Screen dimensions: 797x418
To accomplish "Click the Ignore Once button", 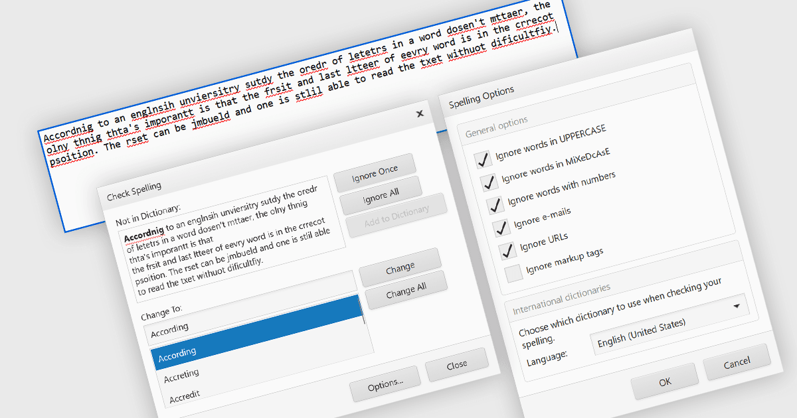I will pyautogui.click(x=375, y=173).
